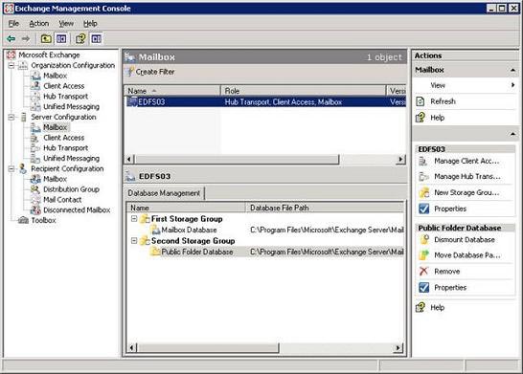
Task: Collapse the First Storage Group
Action: click(x=134, y=218)
